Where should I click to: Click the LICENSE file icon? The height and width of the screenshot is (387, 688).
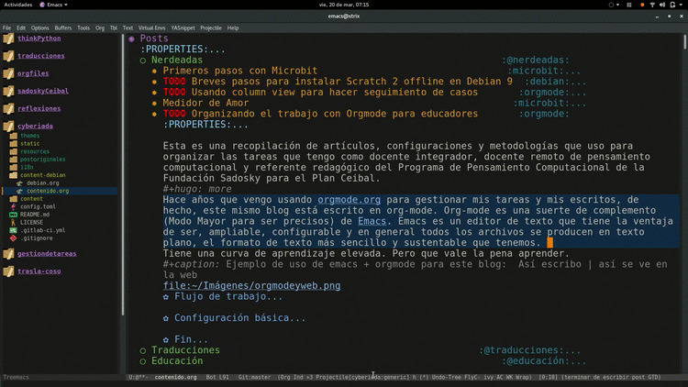pyautogui.click(x=14, y=223)
